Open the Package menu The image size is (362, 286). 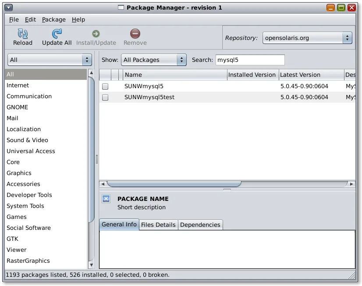(54, 20)
